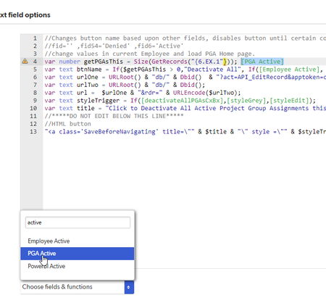Click the DO NOT EDIT comment on line 11

[114, 116]
